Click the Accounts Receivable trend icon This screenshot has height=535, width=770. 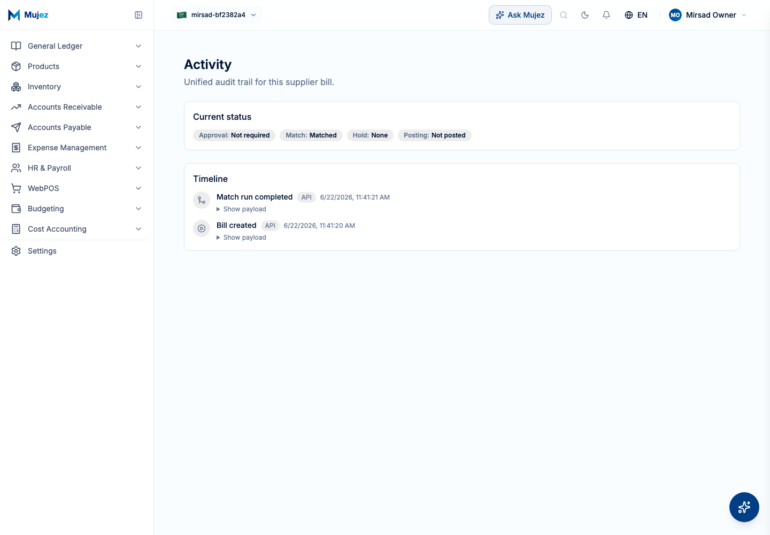(16, 107)
